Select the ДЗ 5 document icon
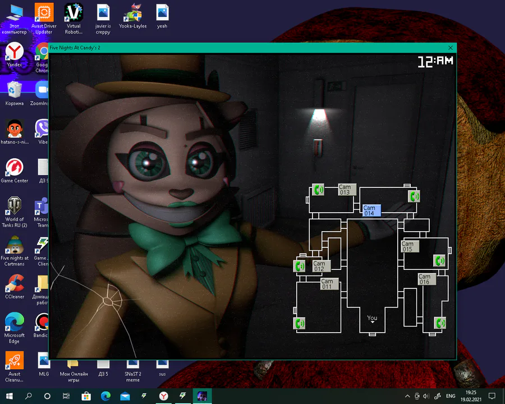Viewport: 505px width, 404px height. click(103, 368)
